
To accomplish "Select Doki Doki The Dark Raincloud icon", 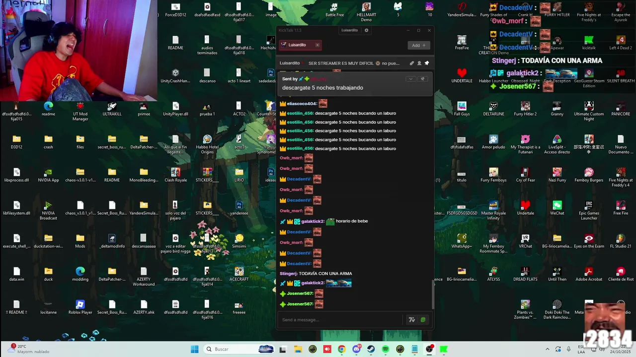I will coord(557,310).
